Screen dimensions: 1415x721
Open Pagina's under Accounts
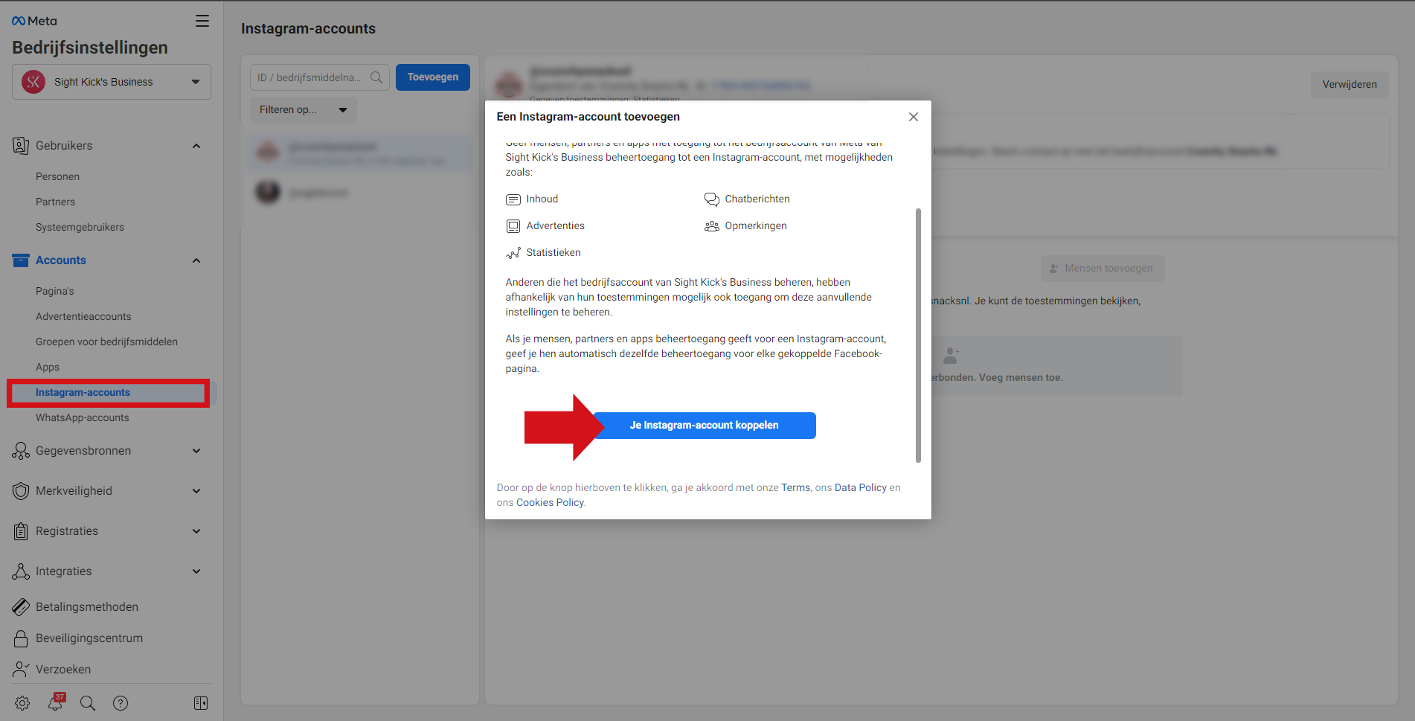pos(55,291)
